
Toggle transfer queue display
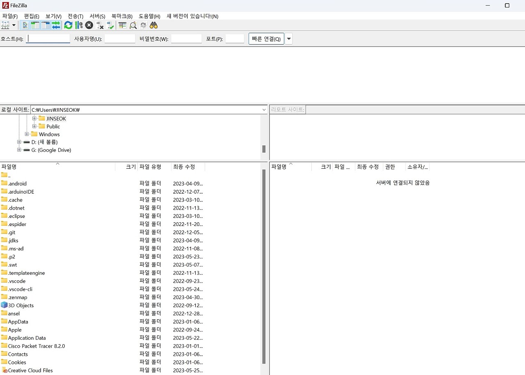tap(56, 25)
